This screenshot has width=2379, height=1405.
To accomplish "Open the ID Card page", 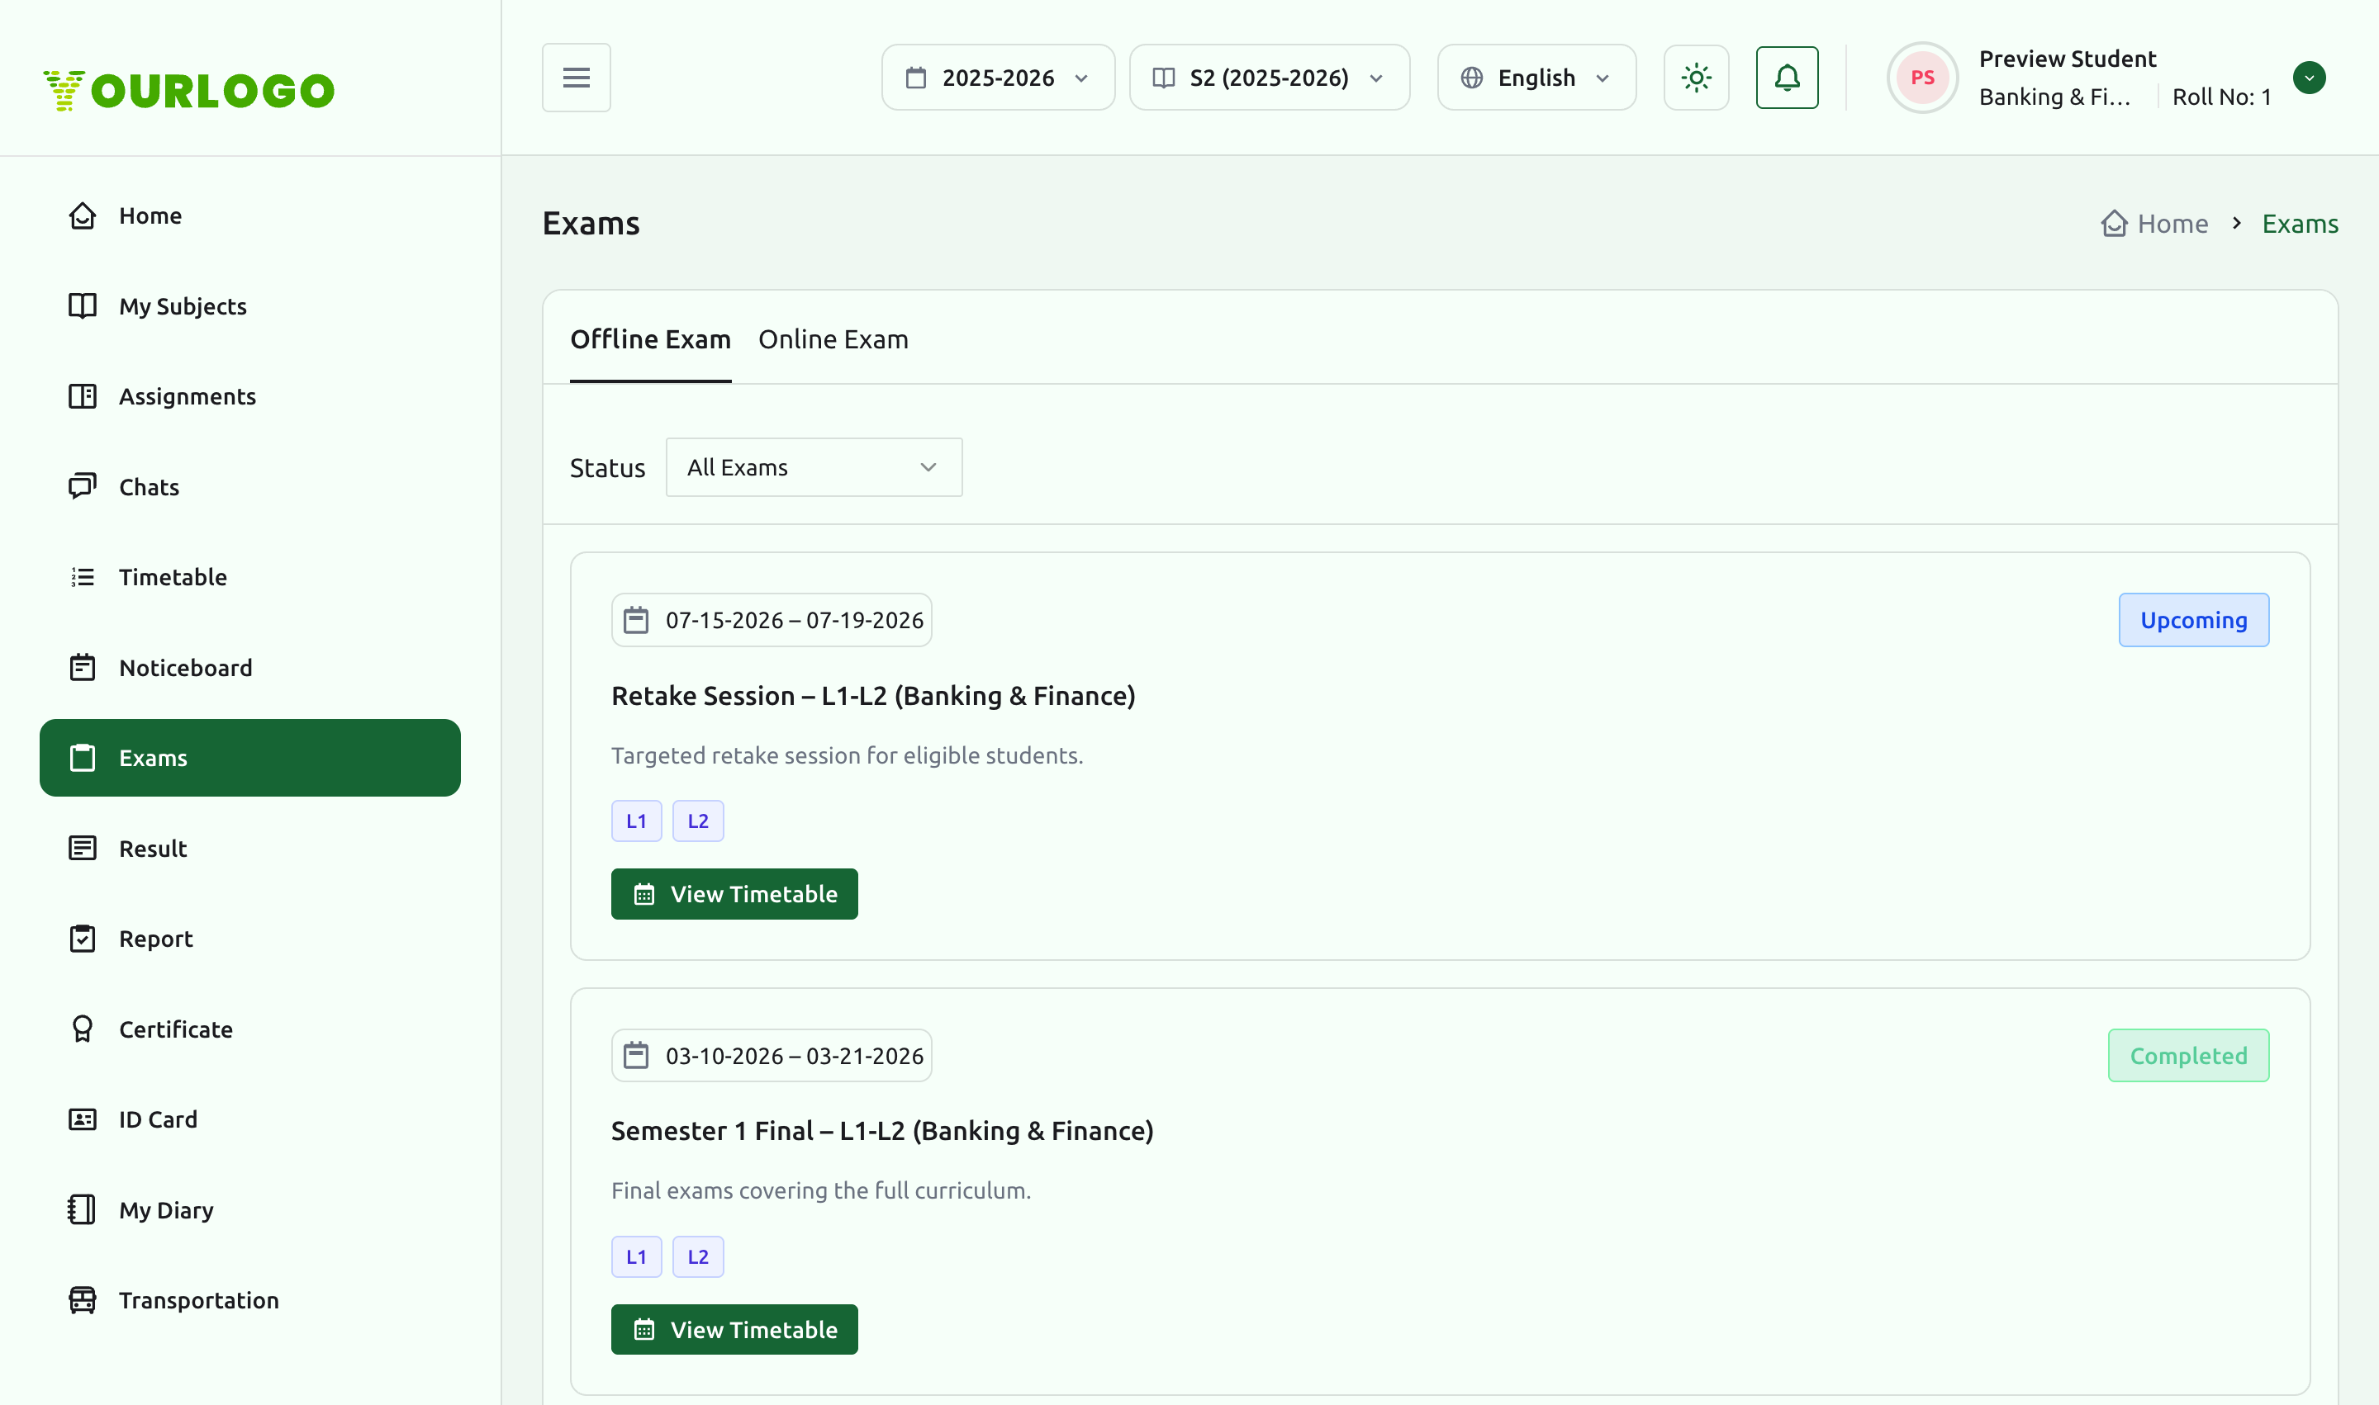I will tap(250, 1119).
